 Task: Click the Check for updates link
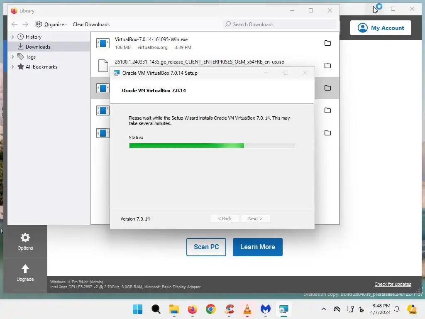pyautogui.click(x=393, y=284)
